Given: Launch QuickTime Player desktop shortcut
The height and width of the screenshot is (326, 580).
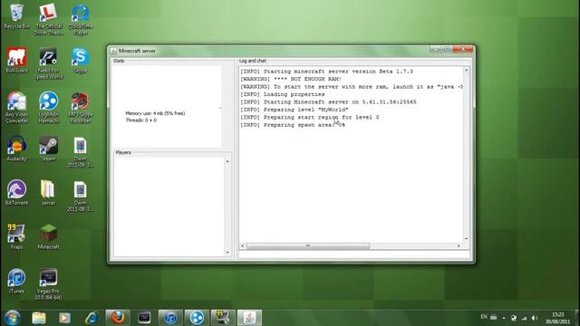Looking at the screenshot, I should click(81, 20).
